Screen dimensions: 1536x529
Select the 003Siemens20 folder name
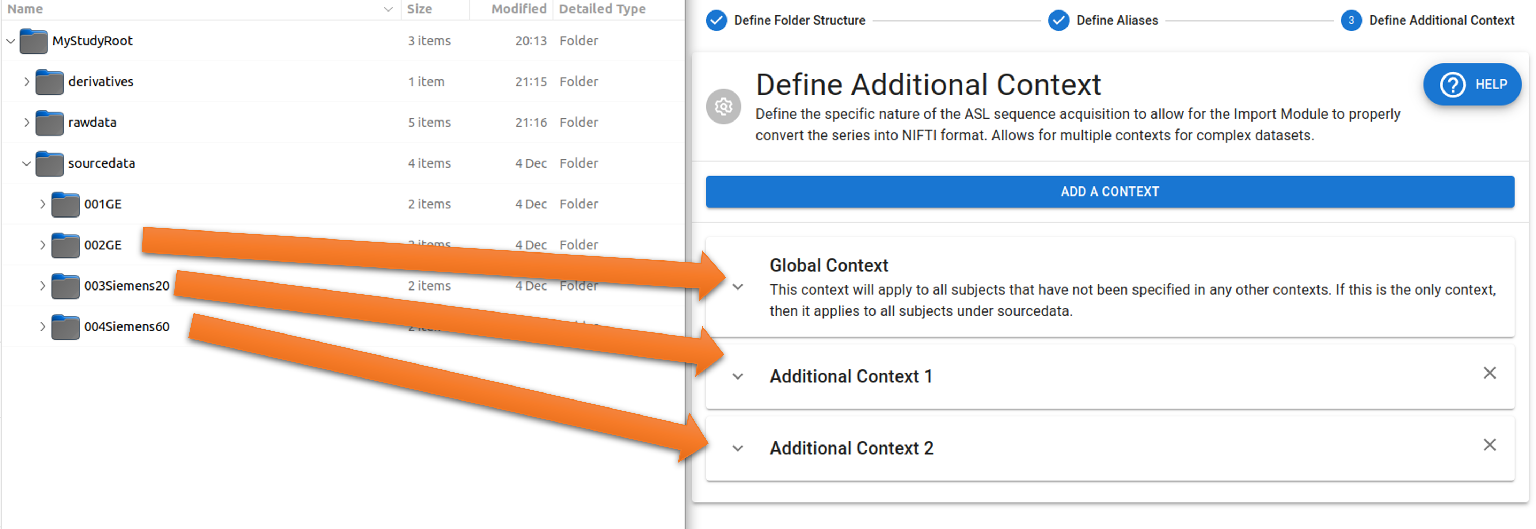[x=126, y=286]
